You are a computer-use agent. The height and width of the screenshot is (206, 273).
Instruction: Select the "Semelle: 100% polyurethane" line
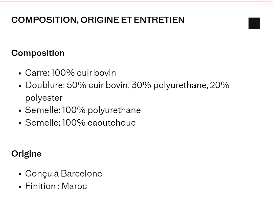coord(83,110)
